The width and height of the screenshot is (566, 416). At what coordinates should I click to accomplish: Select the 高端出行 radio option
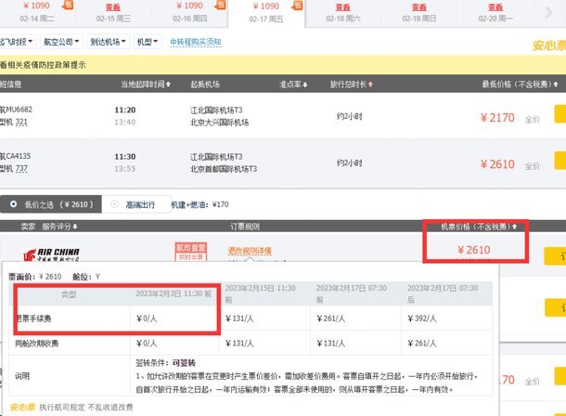(x=136, y=204)
